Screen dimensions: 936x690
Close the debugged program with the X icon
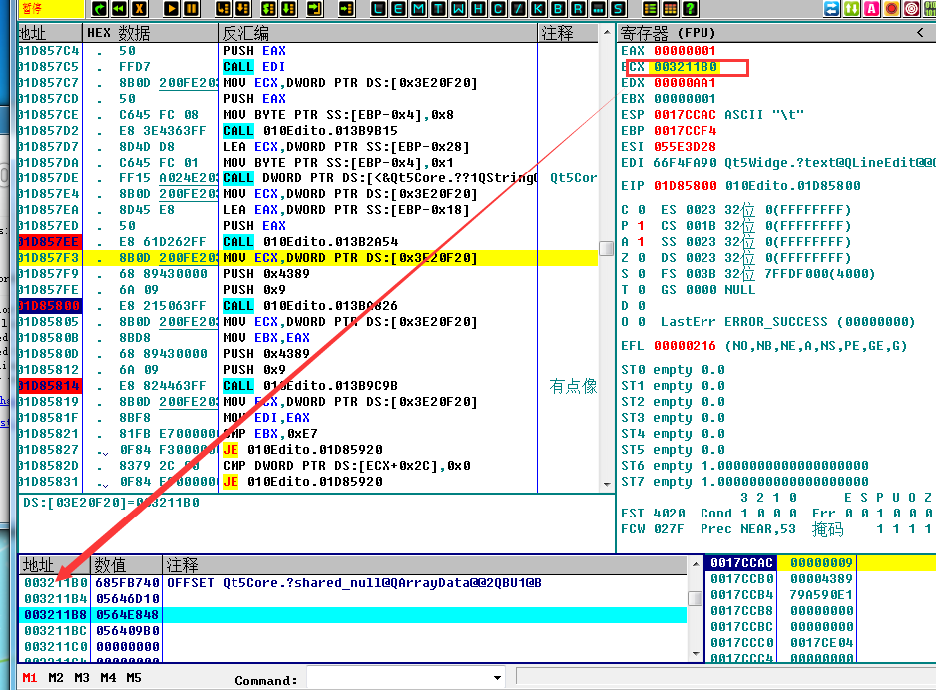pyautogui.click(x=139, y=8)
